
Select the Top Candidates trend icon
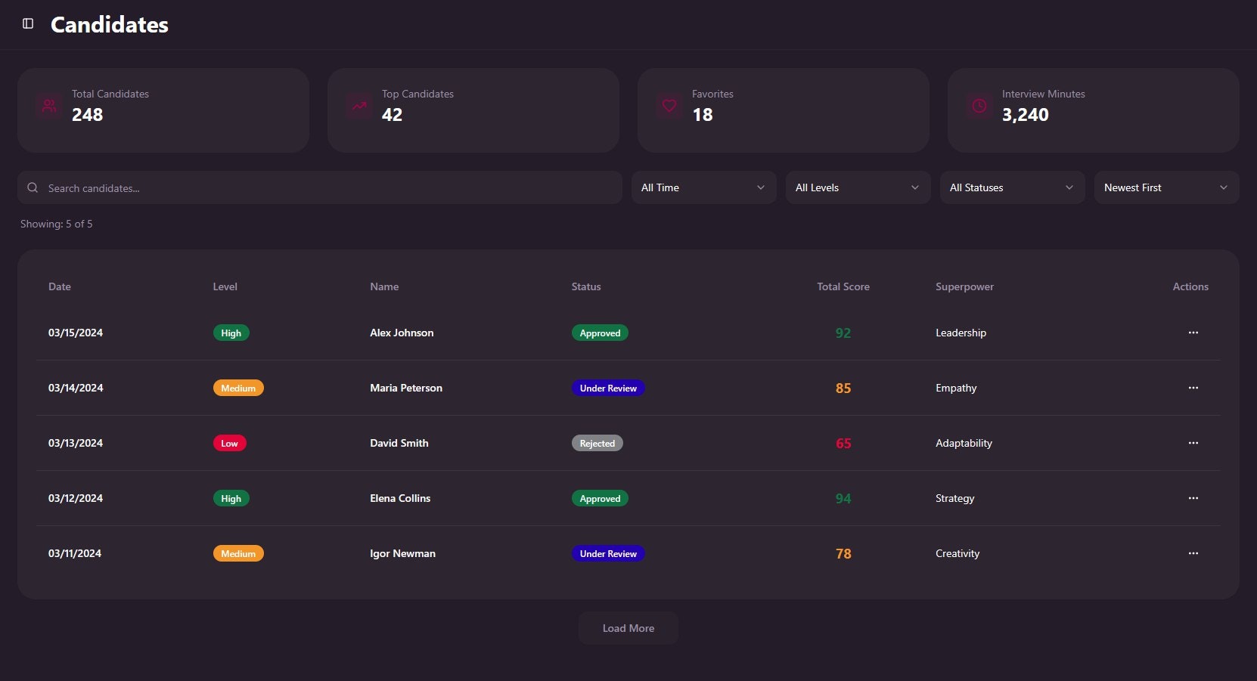click(358, 106)
